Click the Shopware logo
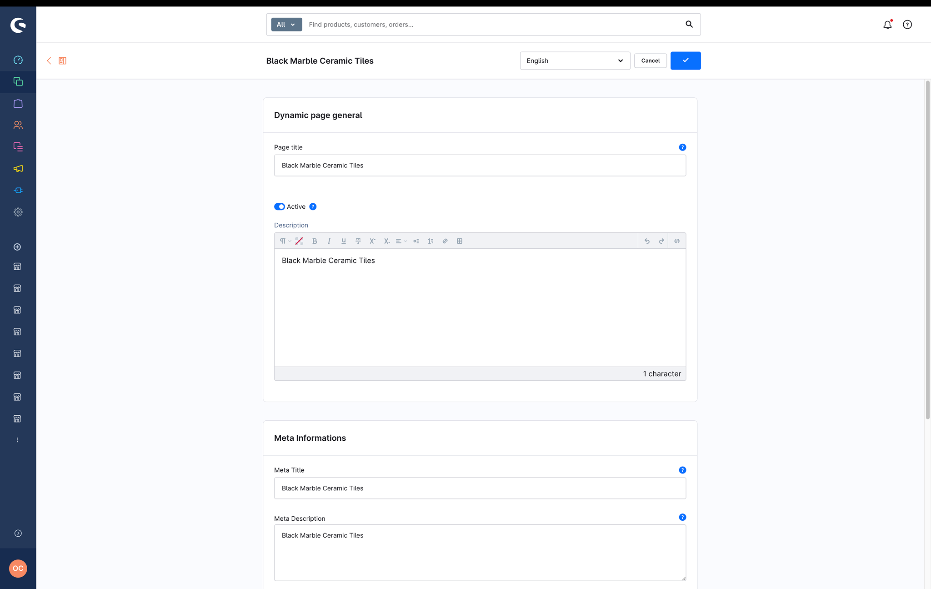Screen dimensions: 931x589 (x=18, y=25)
